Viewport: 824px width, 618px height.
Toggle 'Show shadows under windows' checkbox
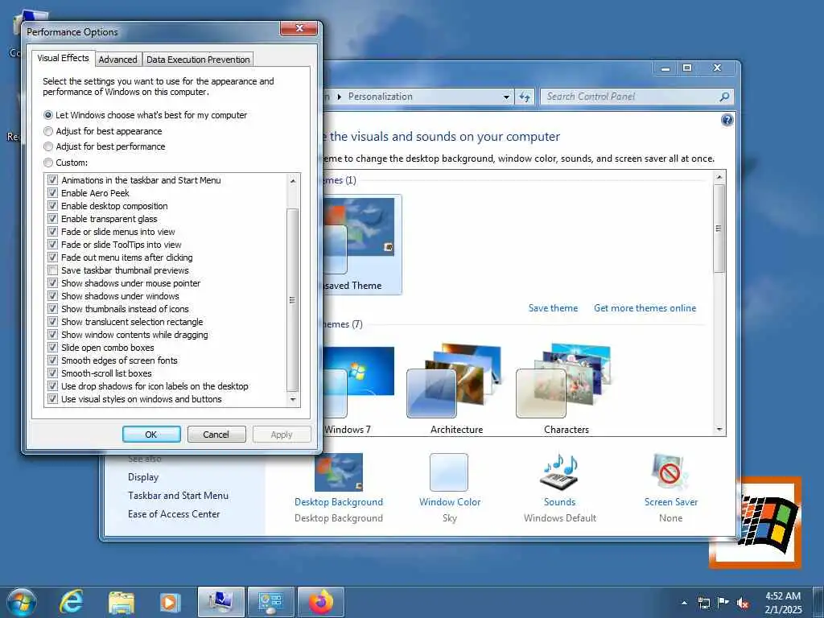pos(52,296)
